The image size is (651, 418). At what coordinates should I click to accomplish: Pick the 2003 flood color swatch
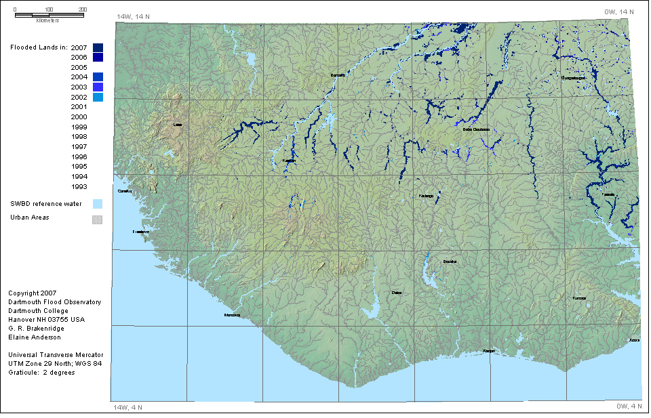98,87
